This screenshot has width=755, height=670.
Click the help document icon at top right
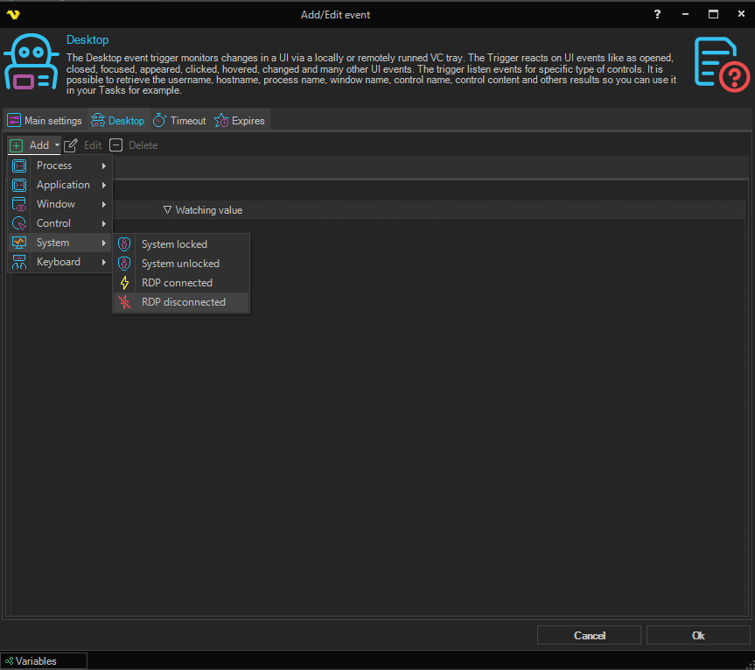721,63
